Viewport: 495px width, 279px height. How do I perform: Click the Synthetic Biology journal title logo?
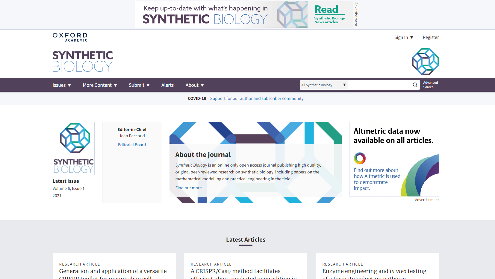point(83,61)
